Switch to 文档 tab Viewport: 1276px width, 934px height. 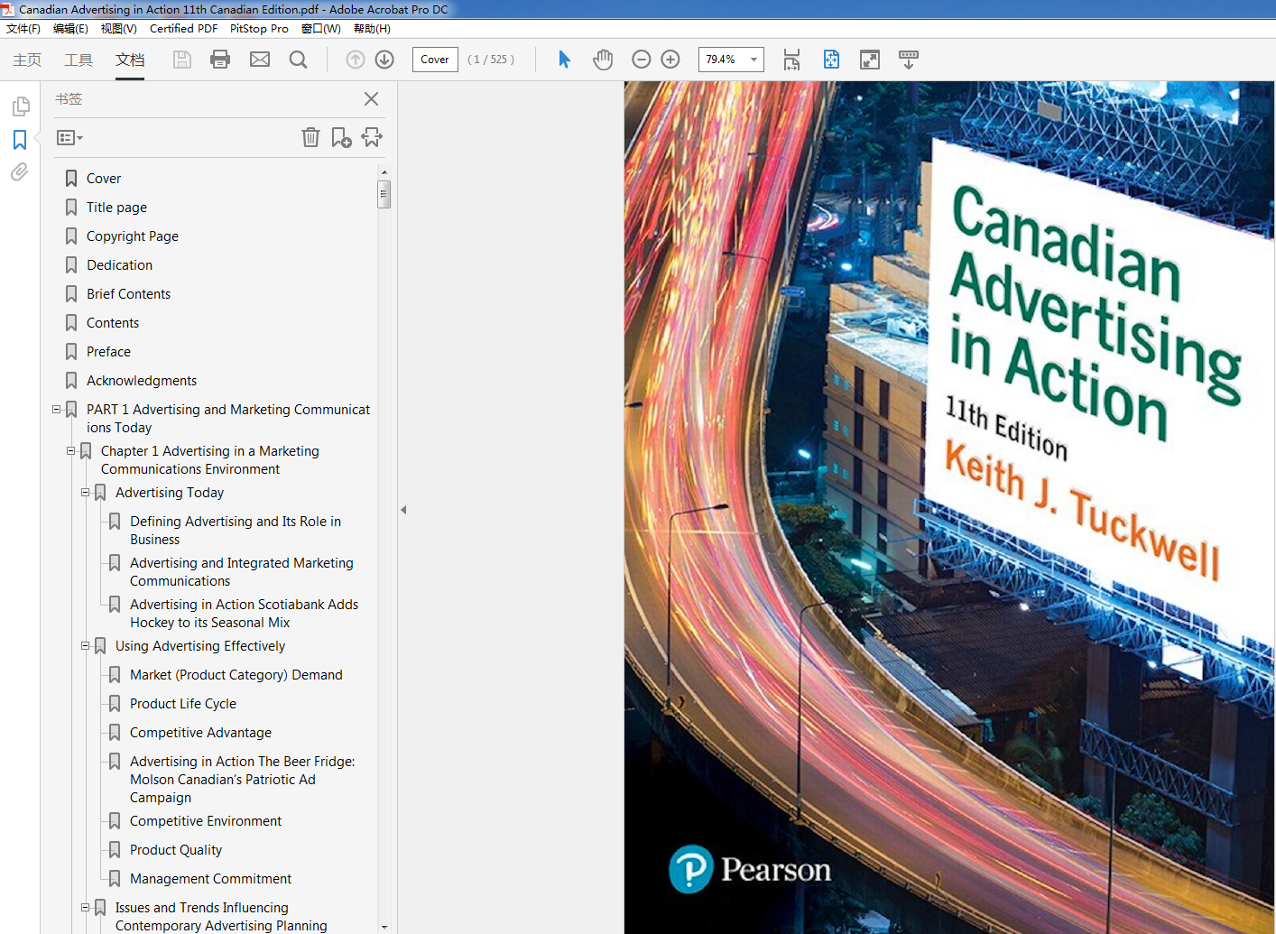click(130, 60)
